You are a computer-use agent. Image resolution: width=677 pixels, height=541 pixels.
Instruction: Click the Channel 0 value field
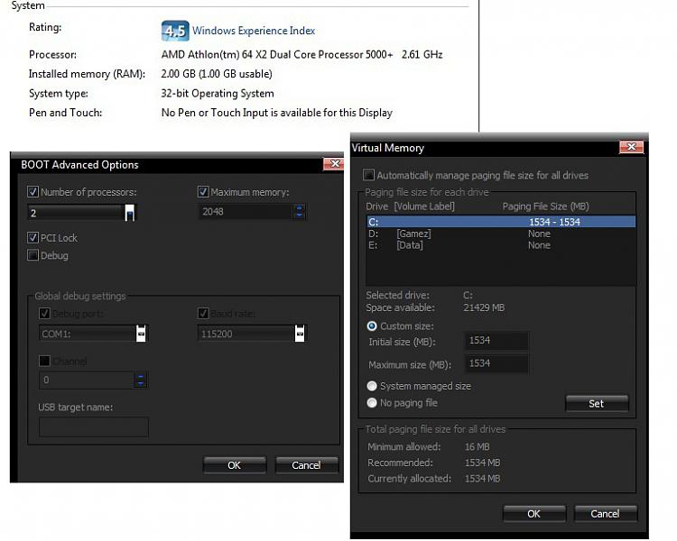(x=87, y=381)
